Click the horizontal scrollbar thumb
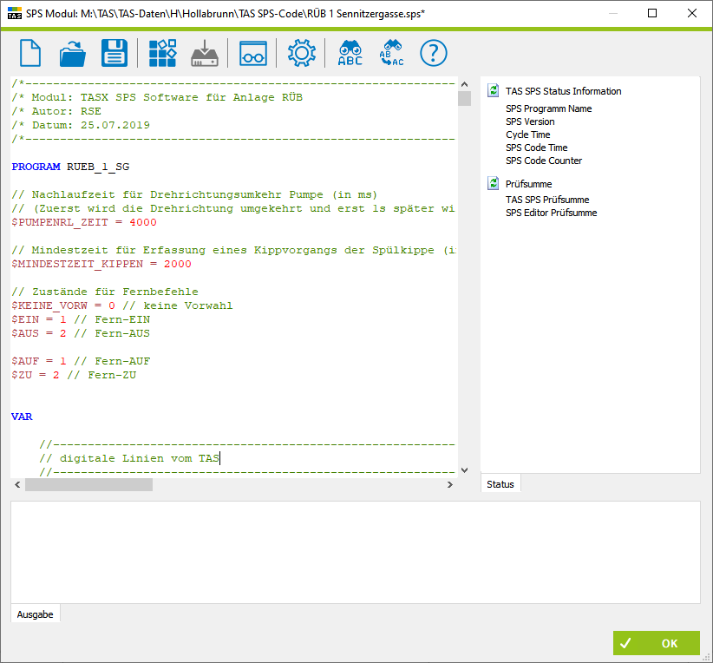 point(88,484)
